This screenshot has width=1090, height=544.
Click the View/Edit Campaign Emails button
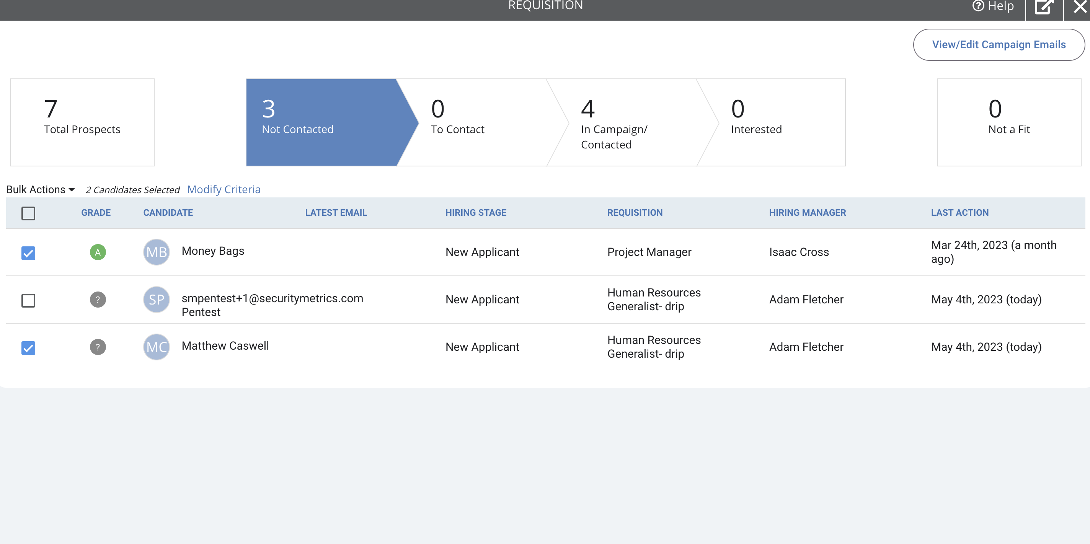(999, 45)
